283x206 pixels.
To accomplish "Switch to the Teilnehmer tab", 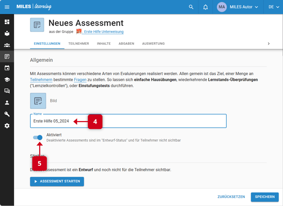I will [x=79, y=44].
